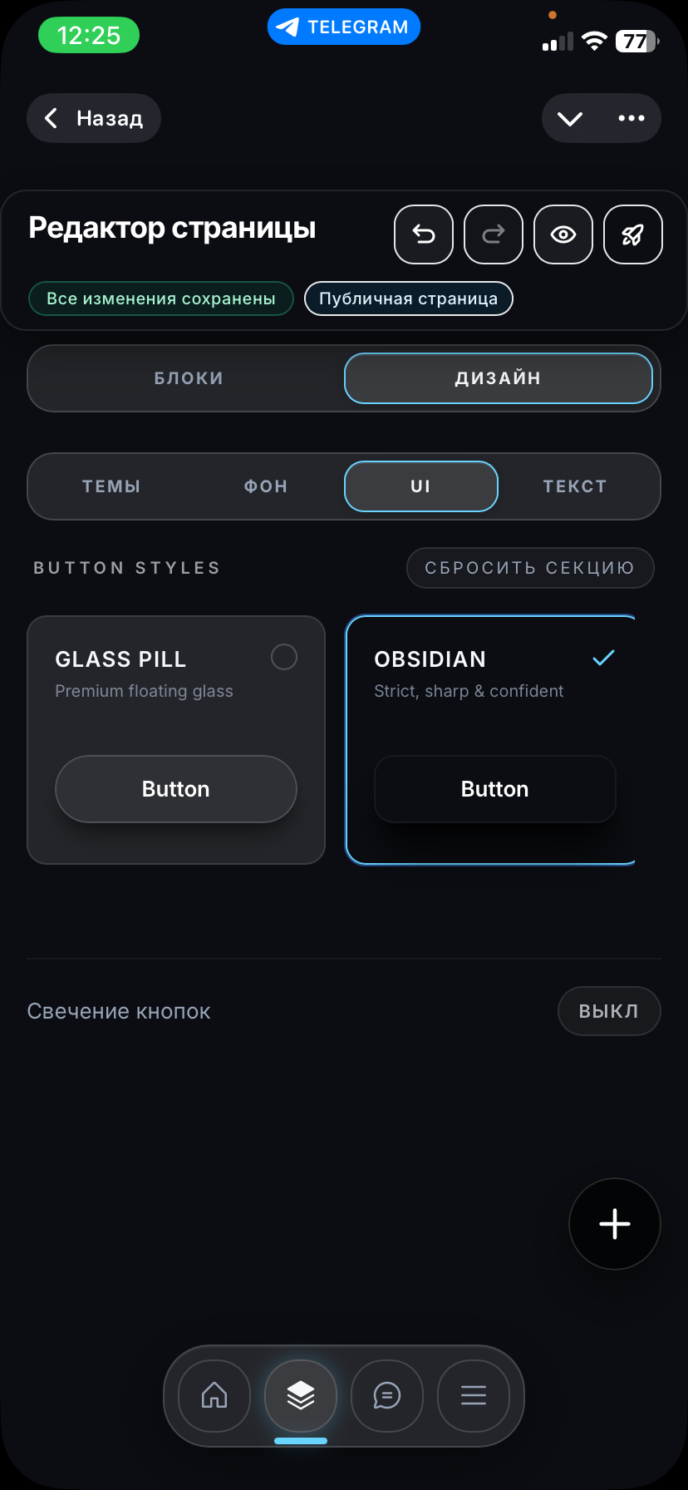Image resolution: width=688 pixels, height=1490 pixels.
Task: Toggle button glow ВЫКЛ switch
Action: 609,1011
